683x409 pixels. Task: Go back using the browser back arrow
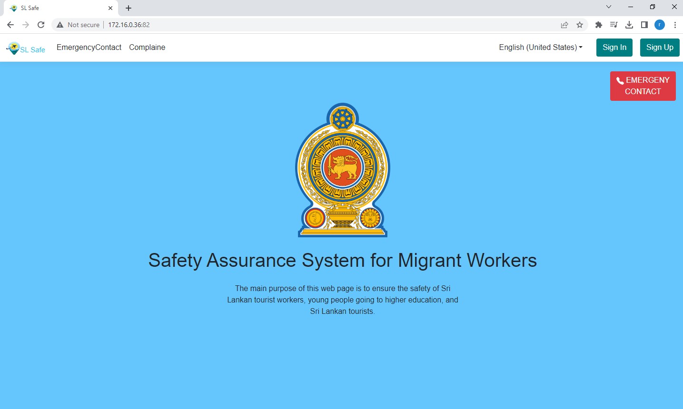tap(10, 25)
